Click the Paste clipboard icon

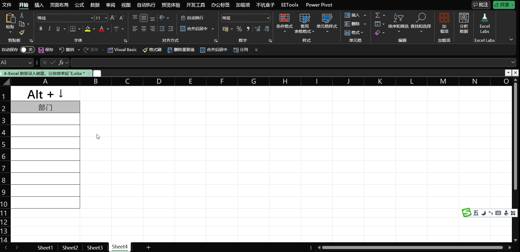(x=10, y=18)
